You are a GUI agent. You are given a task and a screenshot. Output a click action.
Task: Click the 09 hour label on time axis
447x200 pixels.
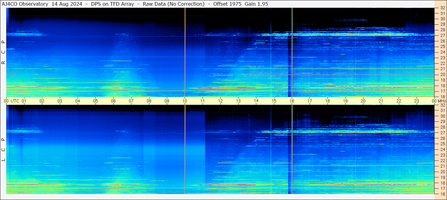point(167,101)
